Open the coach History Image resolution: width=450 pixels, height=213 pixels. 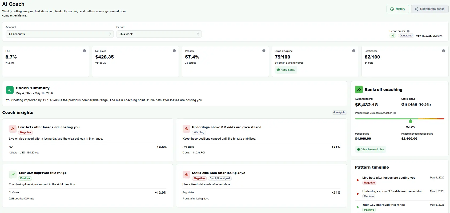[398, 9]
